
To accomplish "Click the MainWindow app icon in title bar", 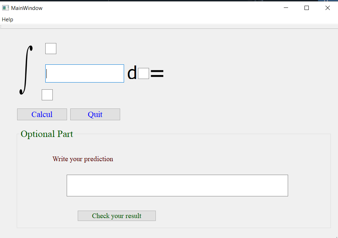I will pyautogui.click(x=5, y=8).
